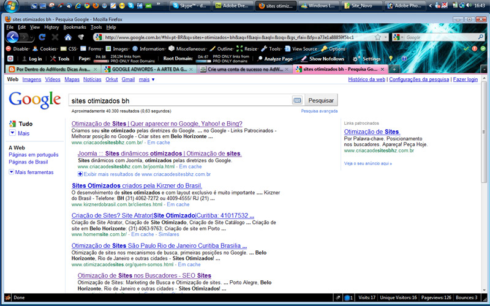Click Options in the developer toolbar
The height and width of the screenshot is (306, 490).
333,49
